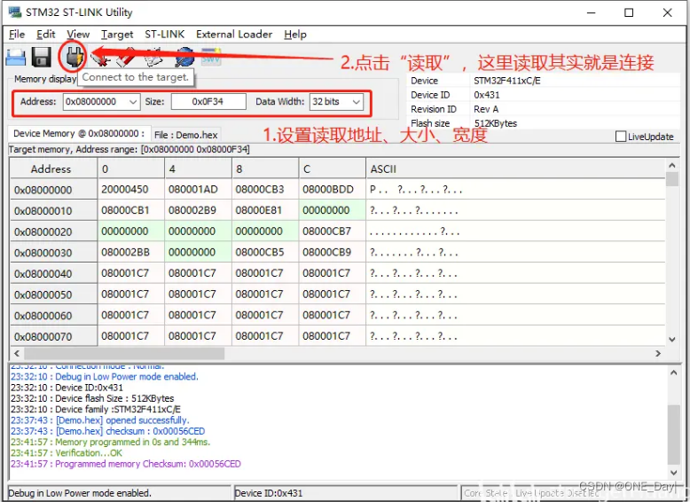Viewport: 690px width, 502px height.
Task: Select cell 08000CB1 in row 0x08000010
Action: [x=131, y=210]
